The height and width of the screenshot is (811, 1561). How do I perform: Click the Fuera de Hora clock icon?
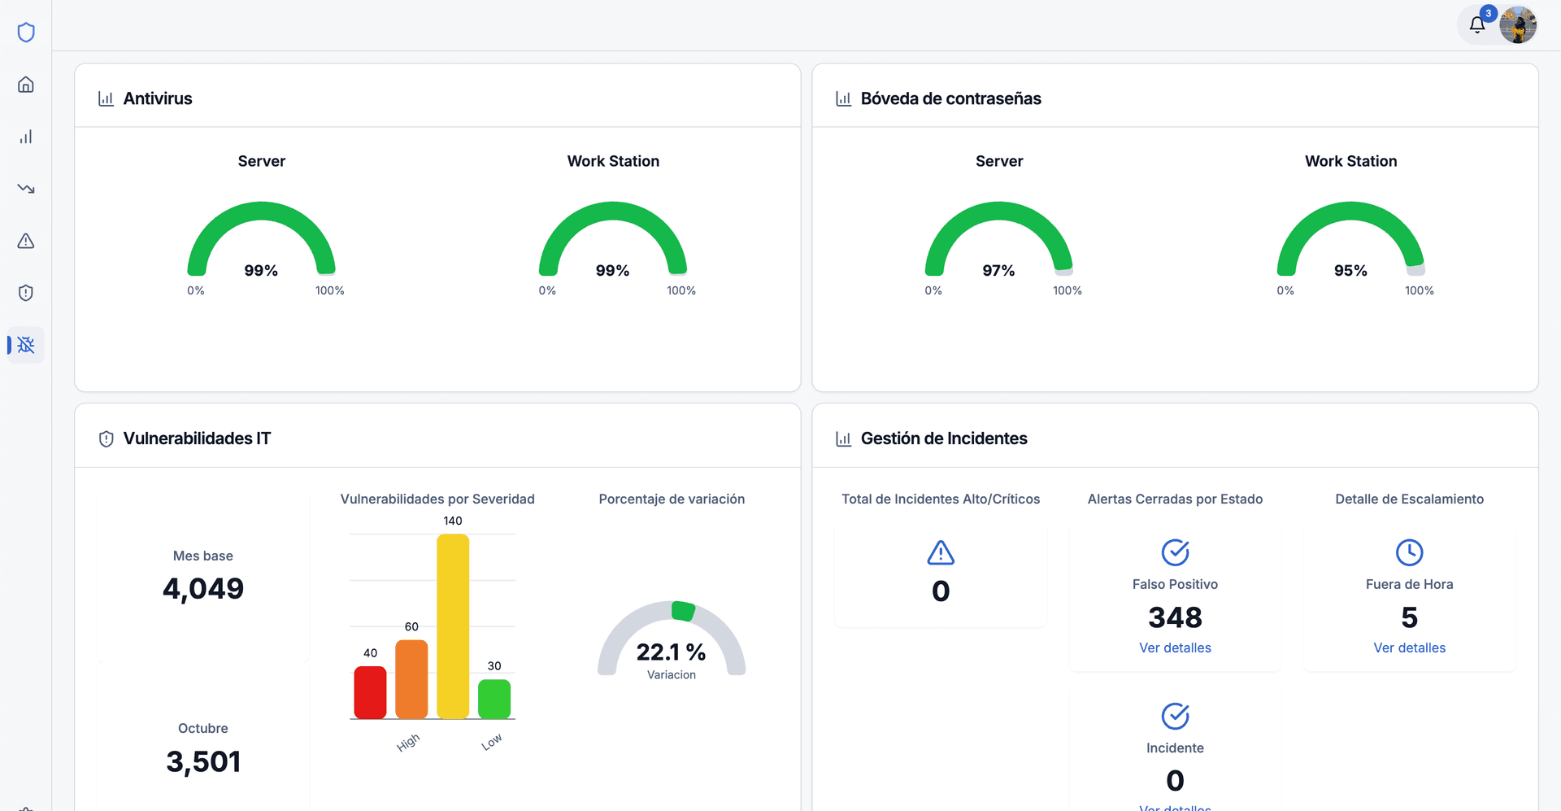point(1409,552)
